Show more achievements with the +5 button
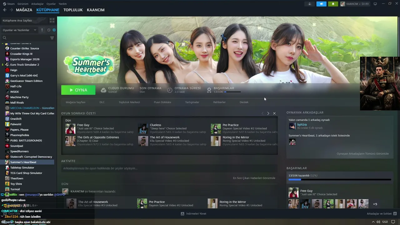The width and height of the screenshot is (400, 225). 375,204
